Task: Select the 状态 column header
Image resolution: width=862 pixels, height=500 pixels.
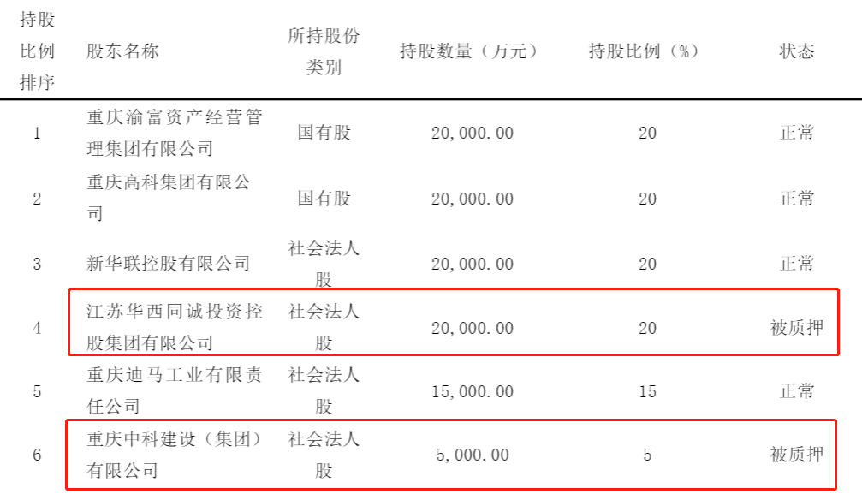Action: tap(797, 51)
